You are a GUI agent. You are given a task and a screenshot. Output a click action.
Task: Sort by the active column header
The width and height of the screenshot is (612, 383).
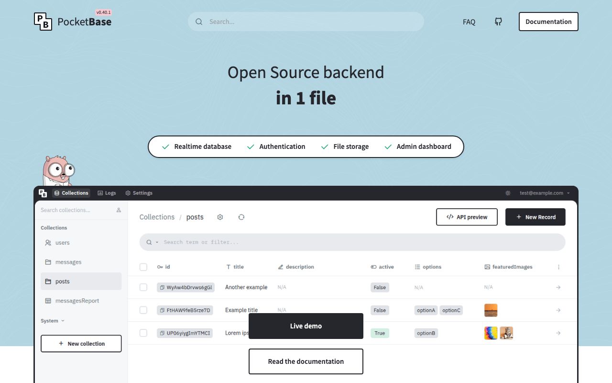[382, 267]
